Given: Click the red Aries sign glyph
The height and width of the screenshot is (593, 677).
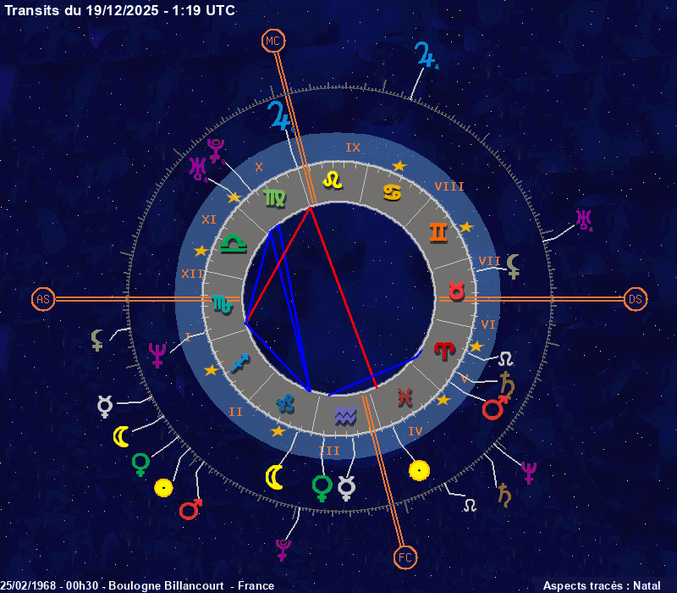Looking at the screenshot, I should click(443, 348).
